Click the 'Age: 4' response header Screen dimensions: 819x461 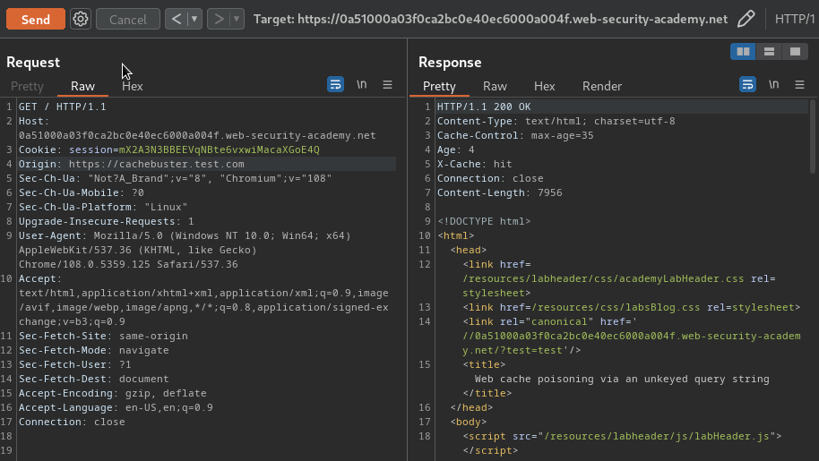[x=455, y=149]
